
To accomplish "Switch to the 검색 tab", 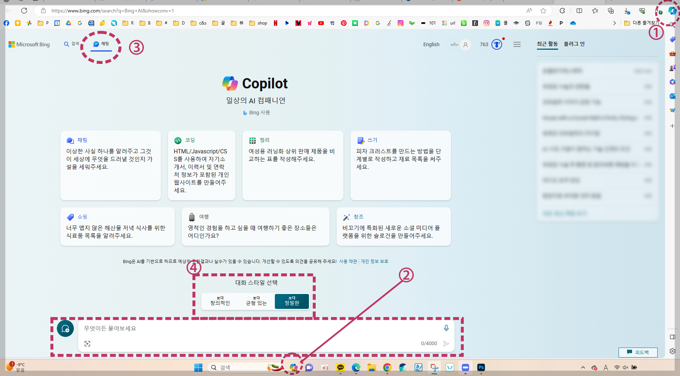I will click(x=71, y=44).
